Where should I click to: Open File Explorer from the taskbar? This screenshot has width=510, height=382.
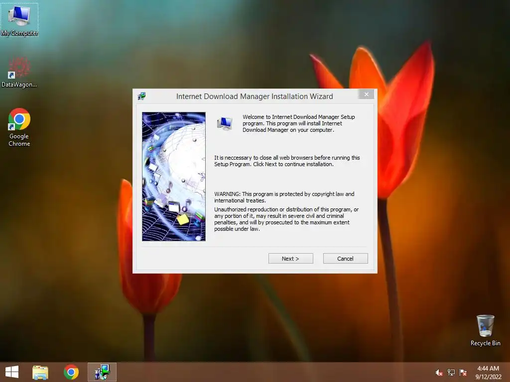40,372
